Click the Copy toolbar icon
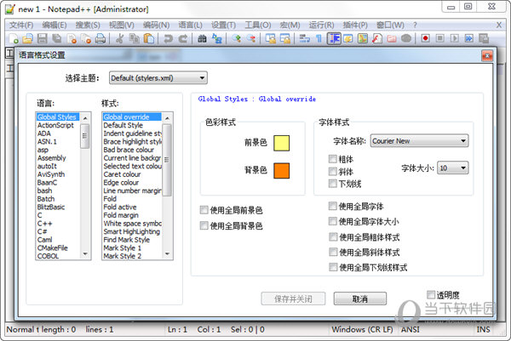Screen dimensions: 511x341 pyautogui.click(x=135, y=39)
